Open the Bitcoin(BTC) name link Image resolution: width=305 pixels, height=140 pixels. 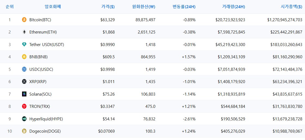pyautogui.click(x=40, y=20)
